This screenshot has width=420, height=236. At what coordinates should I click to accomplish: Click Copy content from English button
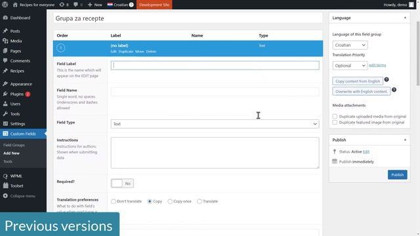[358, 81]
